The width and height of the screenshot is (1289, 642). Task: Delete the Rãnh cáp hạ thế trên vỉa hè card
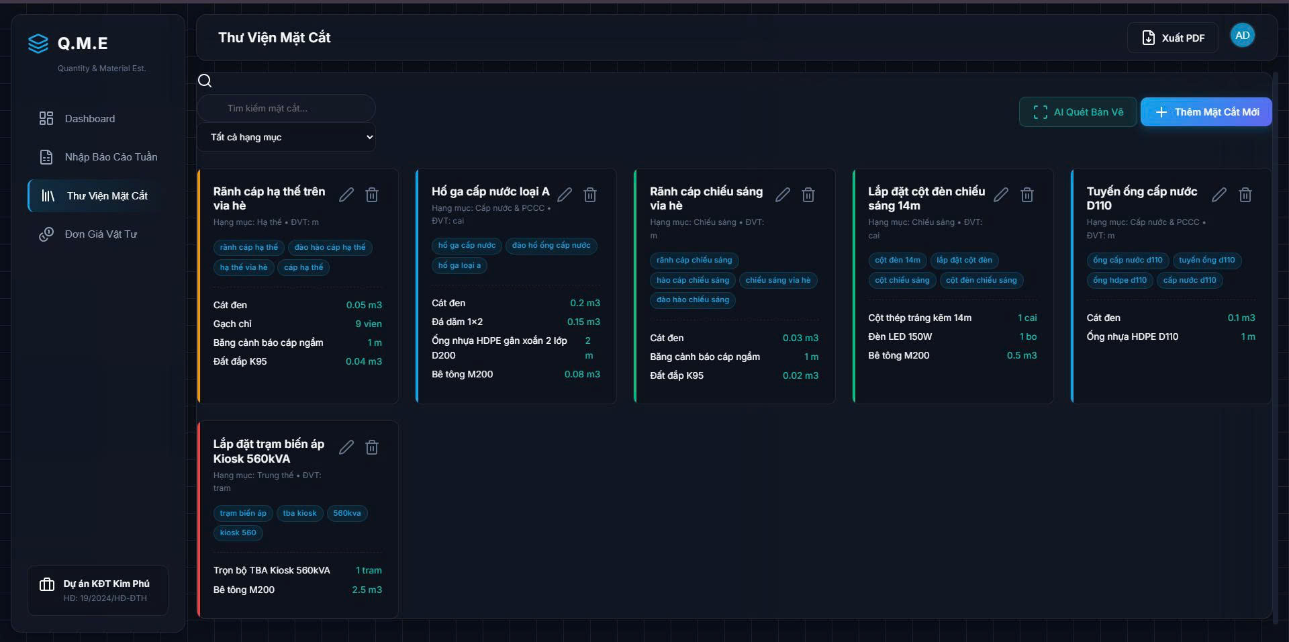(x=372, y=195)
